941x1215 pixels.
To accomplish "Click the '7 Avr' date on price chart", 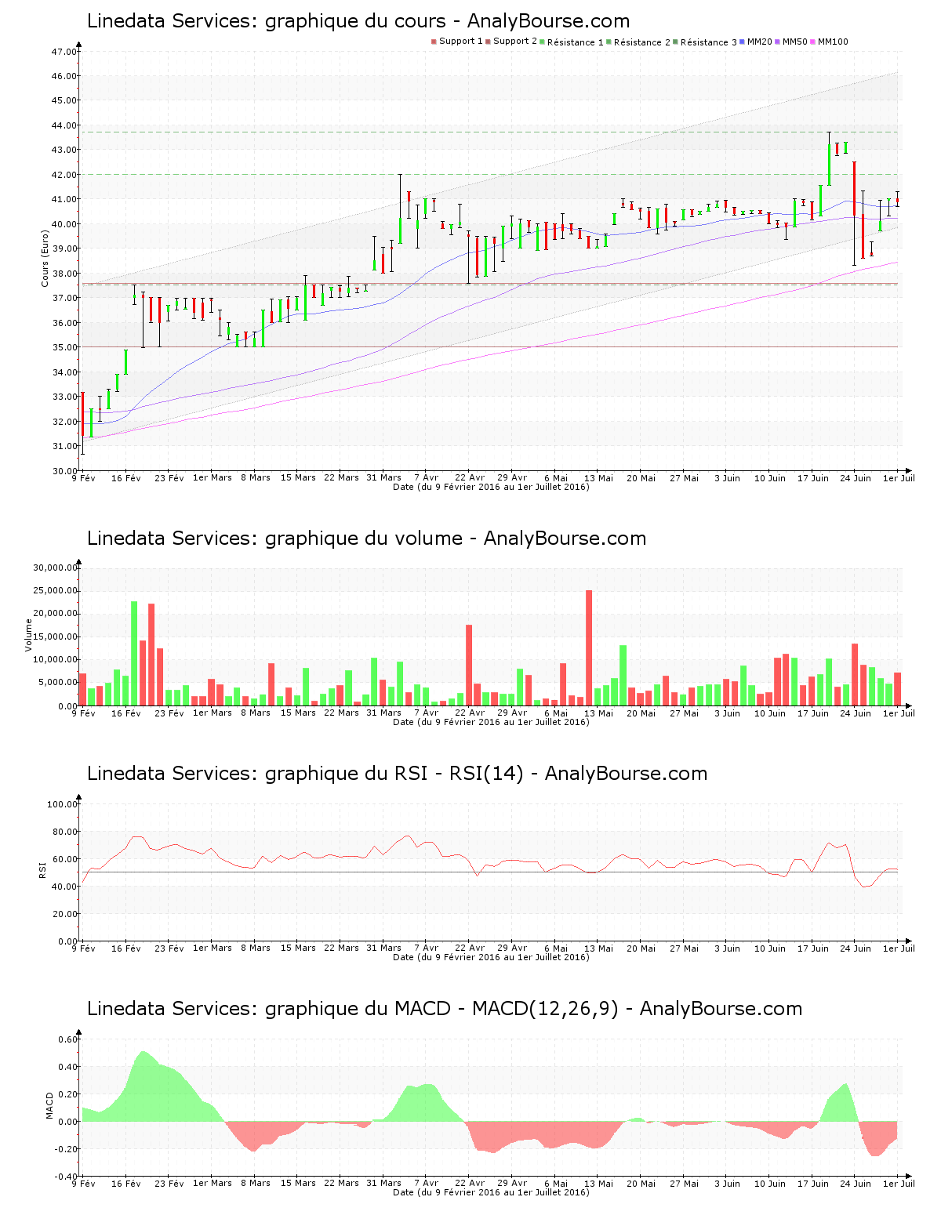I will pyautogui.click(x=426, y=477).
